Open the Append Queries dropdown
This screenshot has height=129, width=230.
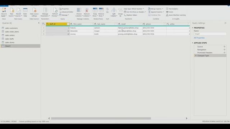pos(156,12)
